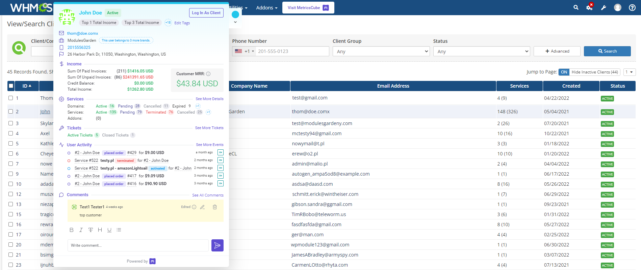The width and height of the screenshot is (641, 270).
Task: Tick the checkbox for client ID 15
Action: tap(11, 214)
